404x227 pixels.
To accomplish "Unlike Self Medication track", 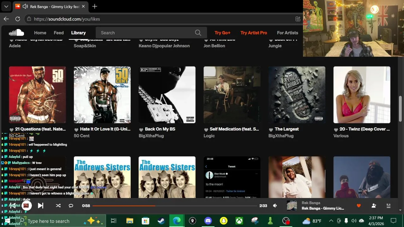I will (206, 130).
